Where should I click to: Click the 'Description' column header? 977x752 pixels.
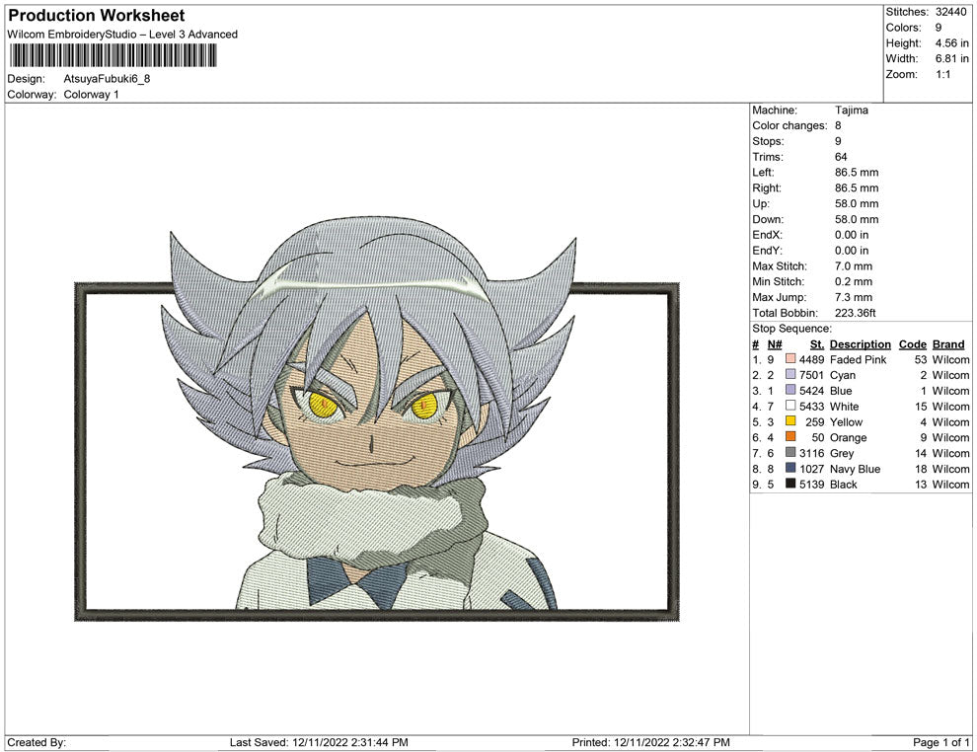tap(860, 344)
